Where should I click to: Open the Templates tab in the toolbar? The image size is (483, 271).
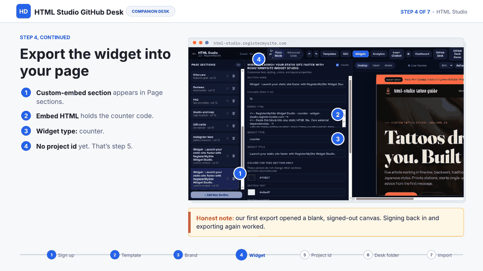329,54
